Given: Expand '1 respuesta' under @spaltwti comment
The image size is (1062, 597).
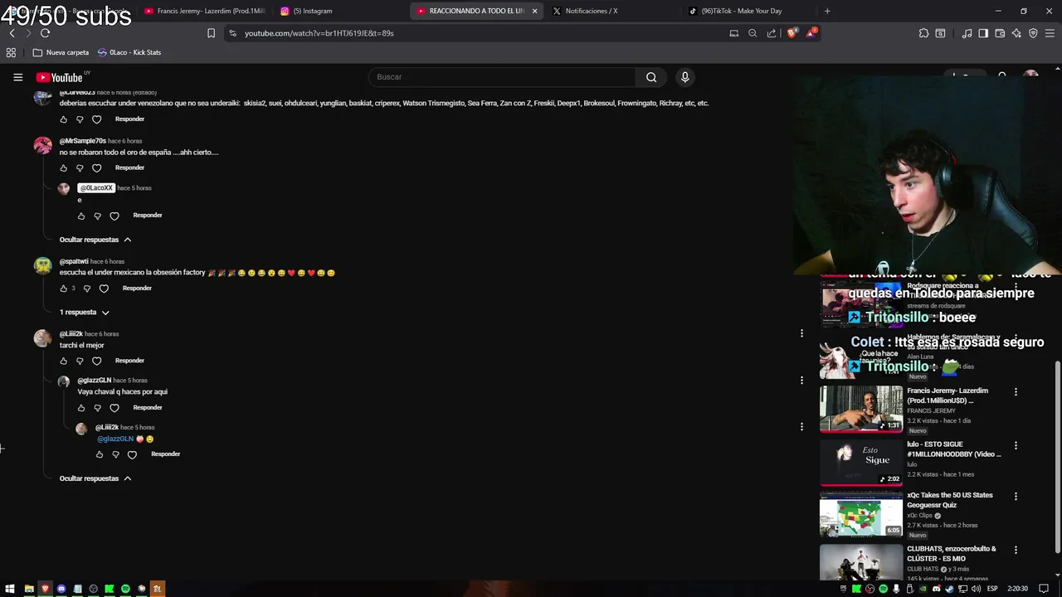Looking at the screenshot, I should point(85,313).
